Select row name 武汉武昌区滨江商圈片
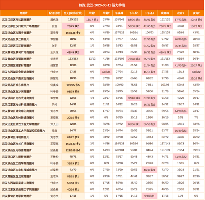 click(16, 39)
